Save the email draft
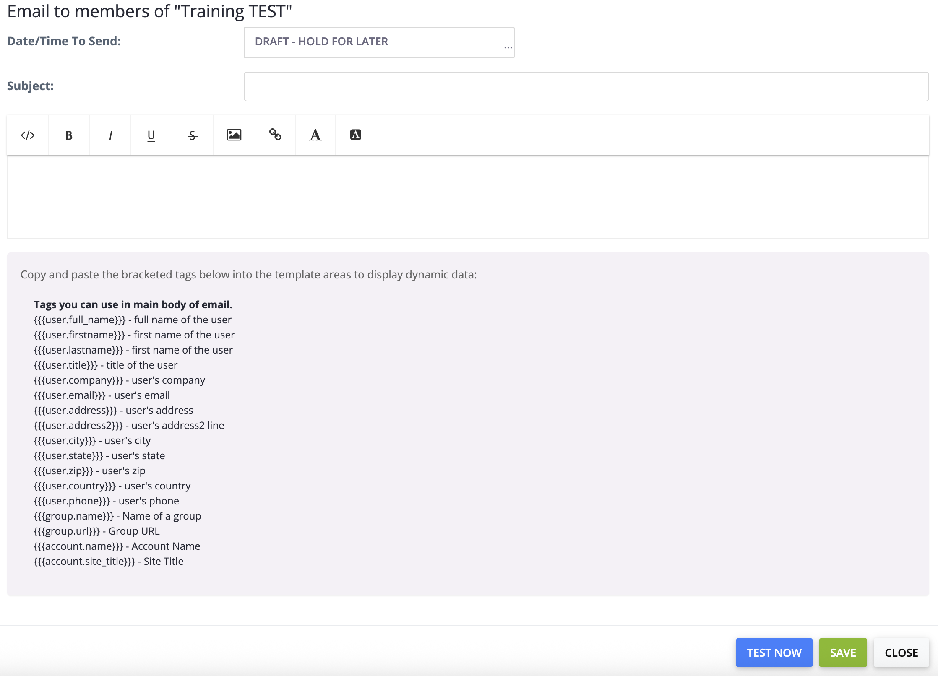938x676 pixels. pos(842,653)
